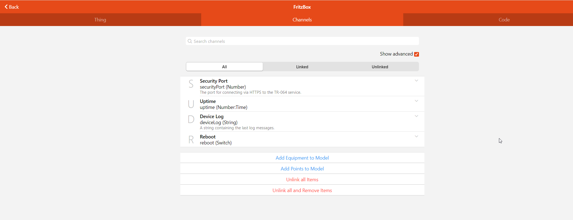Click Add Equipment to Model
This screenshot has width=573, height=220.
[x=302, y=158]
